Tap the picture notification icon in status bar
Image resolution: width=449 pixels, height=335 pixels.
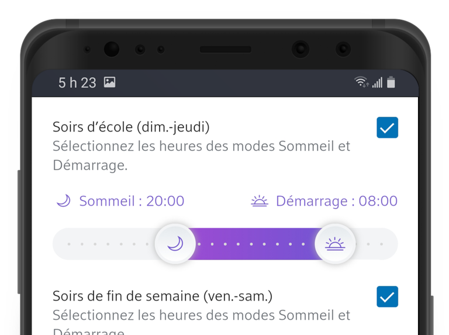coord(109,82)
